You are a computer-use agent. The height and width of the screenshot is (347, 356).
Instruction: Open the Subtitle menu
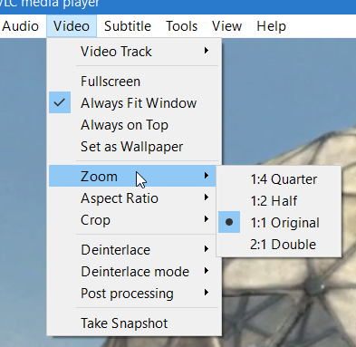click(x=128, y=26)
